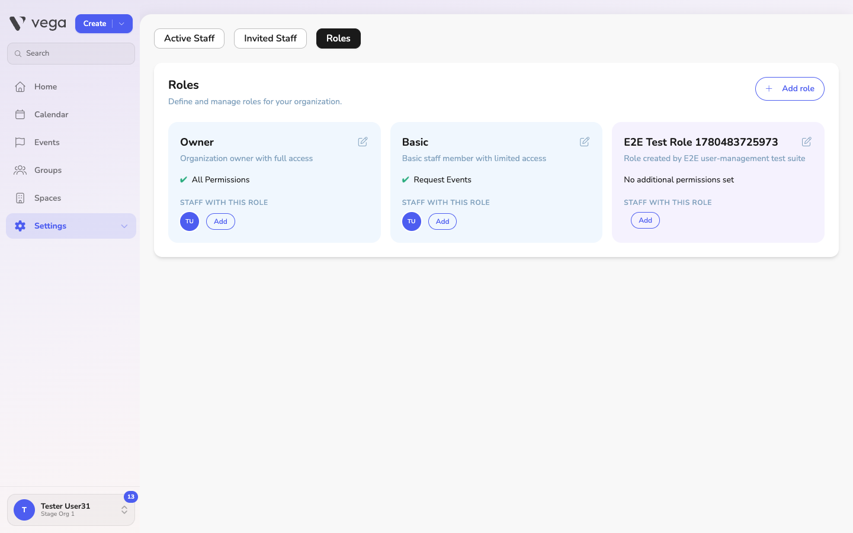The width and height of the screenshot is (853, 533).
Task: Click the Spaces building icon
Action: (x=20, y=198)
